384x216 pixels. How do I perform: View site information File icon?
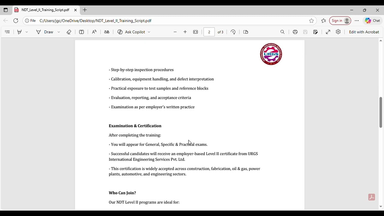click(30, 21)
